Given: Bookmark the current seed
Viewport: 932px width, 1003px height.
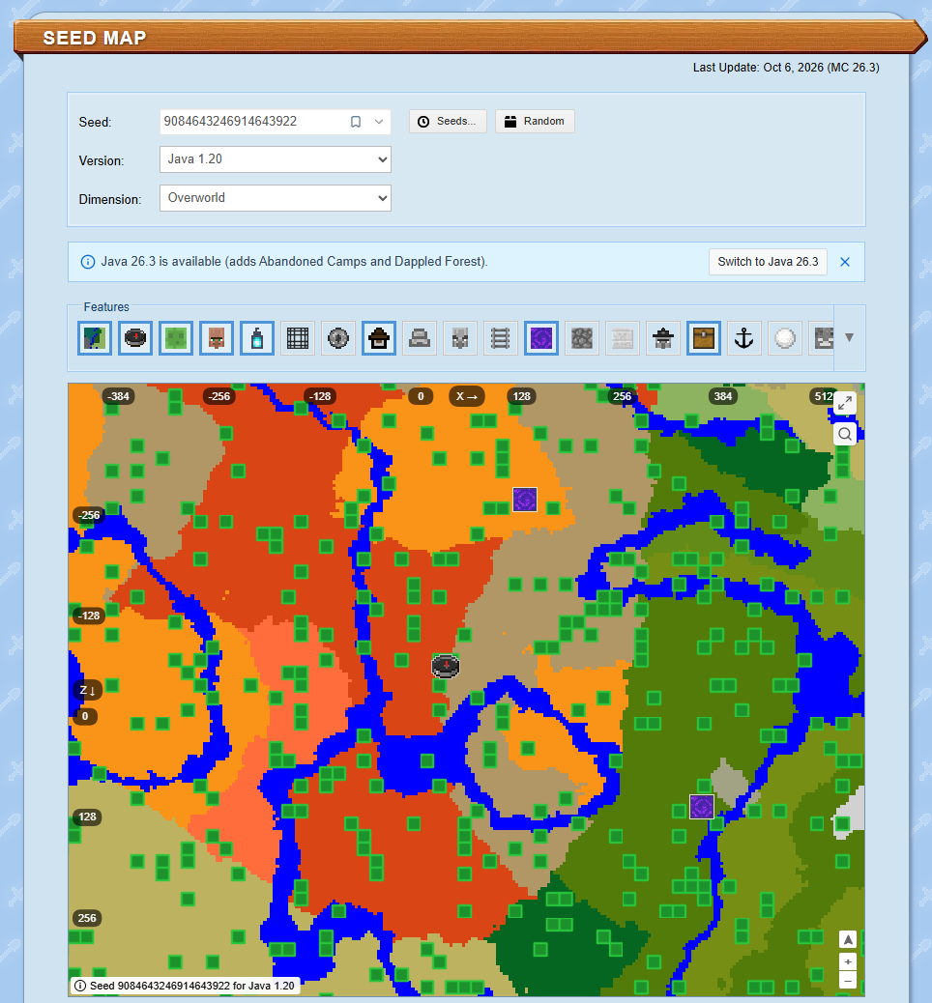Looking at the screenshot, I should [x=356, y=122].
